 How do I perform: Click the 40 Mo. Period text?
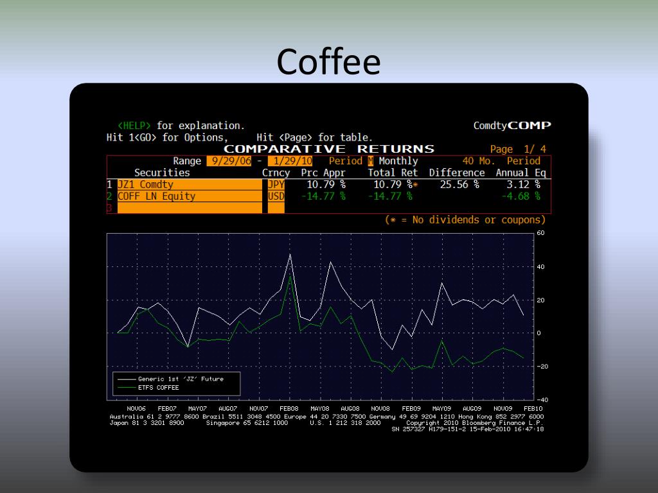[501, 161]
